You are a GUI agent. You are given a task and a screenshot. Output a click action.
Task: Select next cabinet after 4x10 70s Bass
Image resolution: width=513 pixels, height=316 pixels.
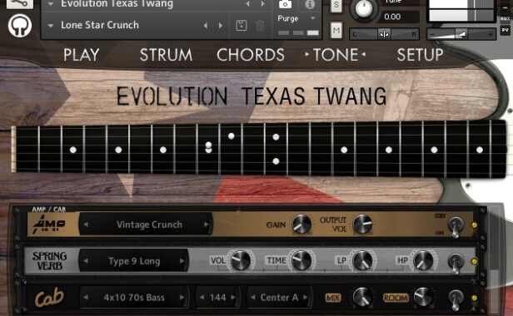pyautogui.click(x=182, y=298)
